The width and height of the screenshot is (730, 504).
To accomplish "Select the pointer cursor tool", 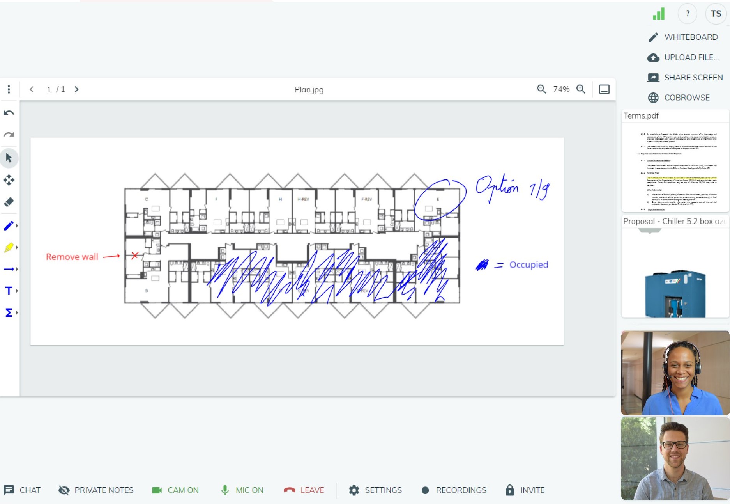I will click(9, 158).
